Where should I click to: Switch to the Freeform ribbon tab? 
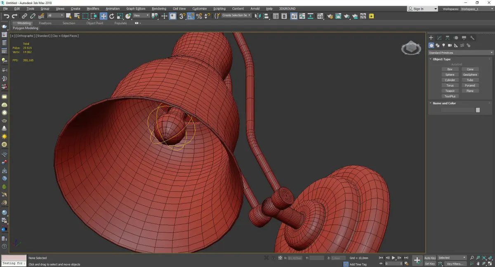[45, 23]
